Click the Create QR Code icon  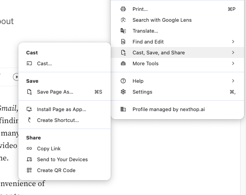pos(29,170)
